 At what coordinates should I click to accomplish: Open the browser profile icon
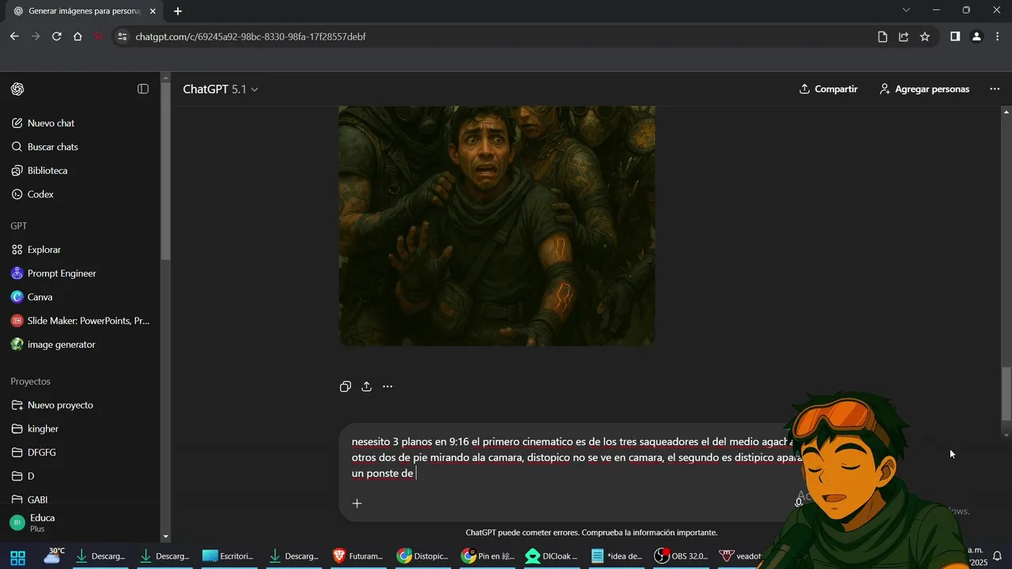pyautogui.click(x=976, y=36)
